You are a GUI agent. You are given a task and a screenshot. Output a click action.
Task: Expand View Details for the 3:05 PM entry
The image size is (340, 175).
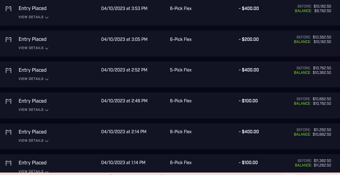pyautogui.click(x=33, y=48)
